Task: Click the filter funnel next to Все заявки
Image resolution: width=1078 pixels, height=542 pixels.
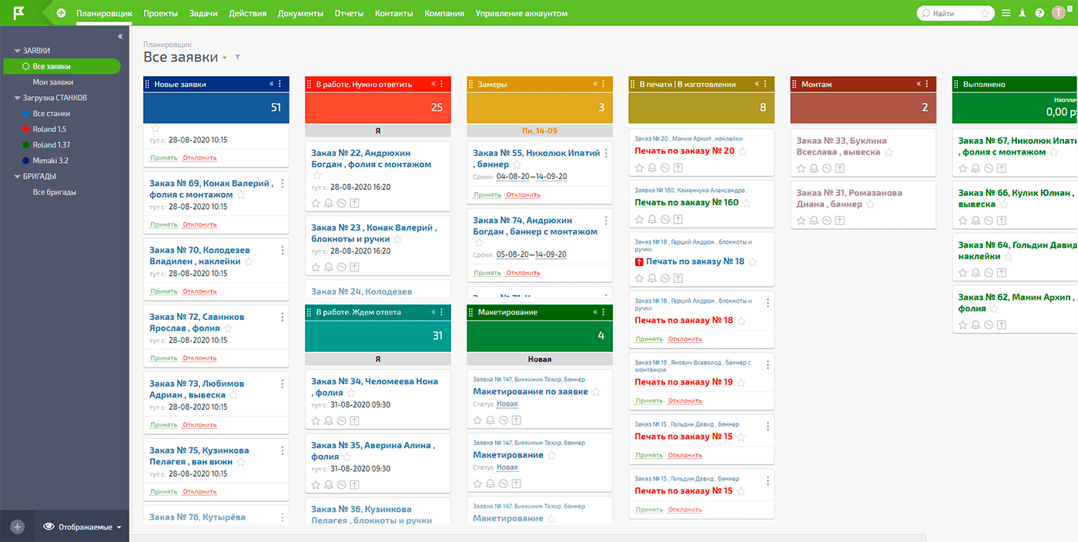Action: (237, 58)
